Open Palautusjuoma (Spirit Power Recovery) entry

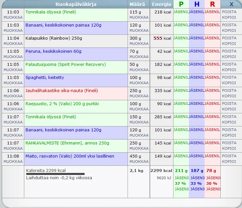tap(66, 65)
